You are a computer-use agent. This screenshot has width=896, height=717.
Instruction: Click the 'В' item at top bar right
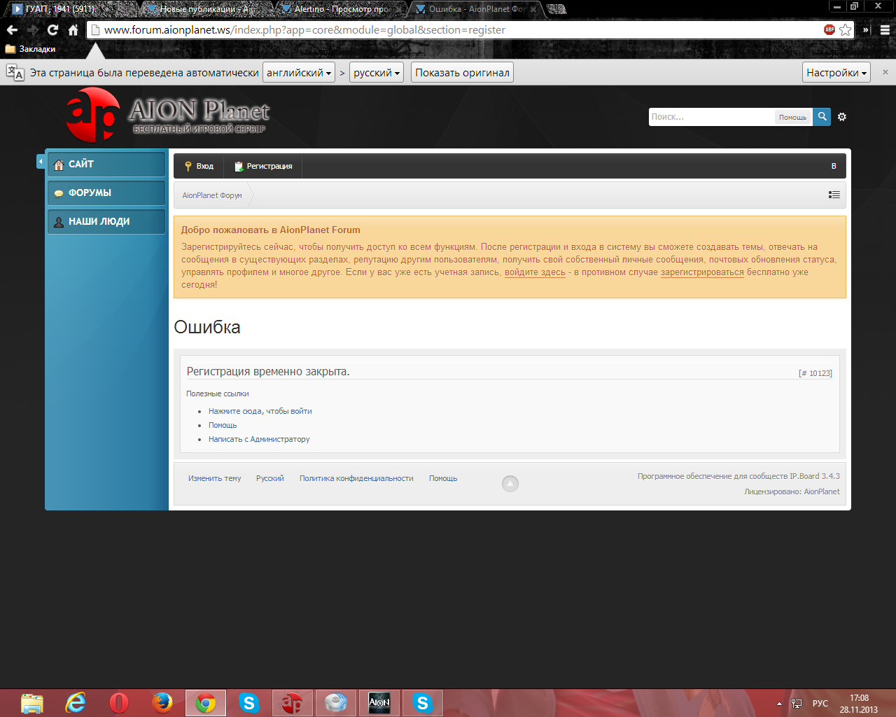[x=834, y=166]
